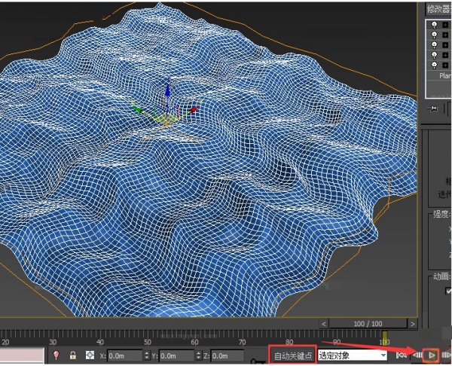Click the Z coordinate field
Image resolution: width=452 pixels, height=366 pixels.
pyautogui.click(x=228, y=356)
